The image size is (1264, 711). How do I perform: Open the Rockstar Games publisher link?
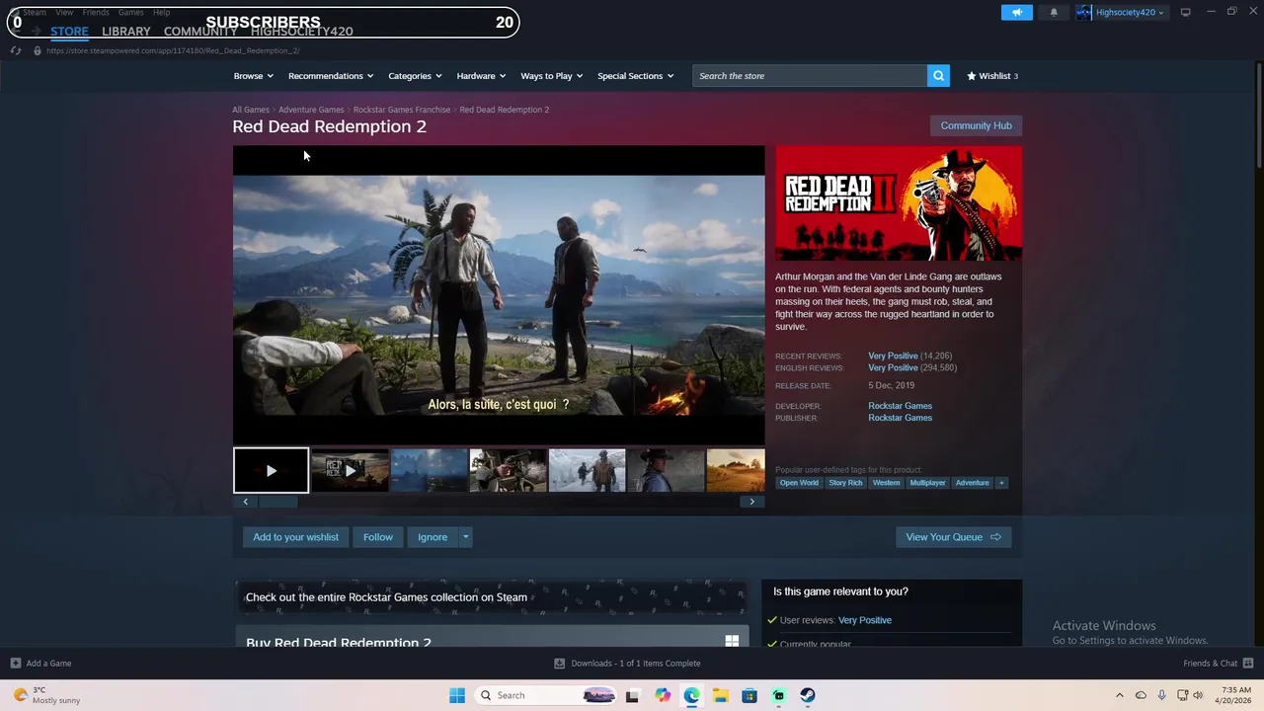(900, 418)
